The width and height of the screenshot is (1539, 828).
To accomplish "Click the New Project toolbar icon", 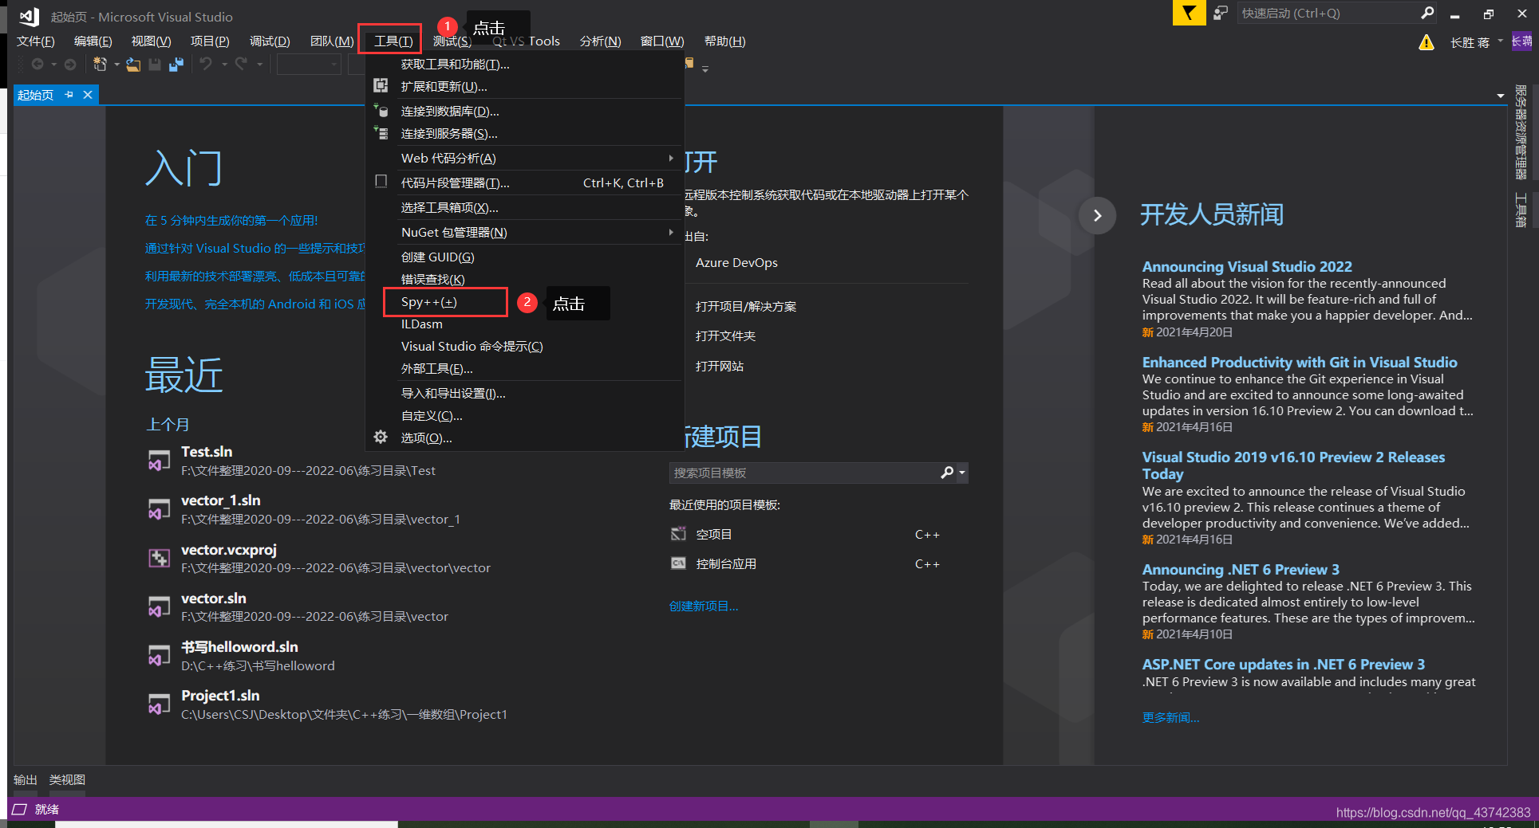I will pyautogui.click(x=100, y=65).
